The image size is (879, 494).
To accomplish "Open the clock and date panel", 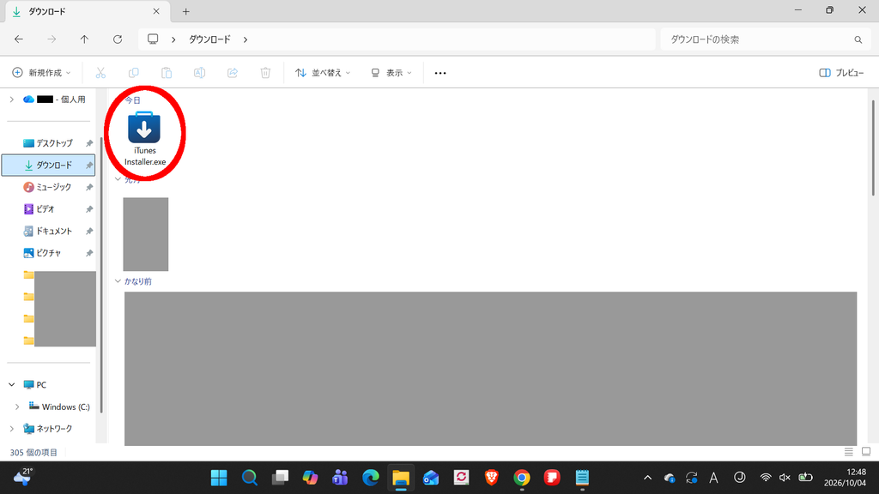I will [845, 477].
